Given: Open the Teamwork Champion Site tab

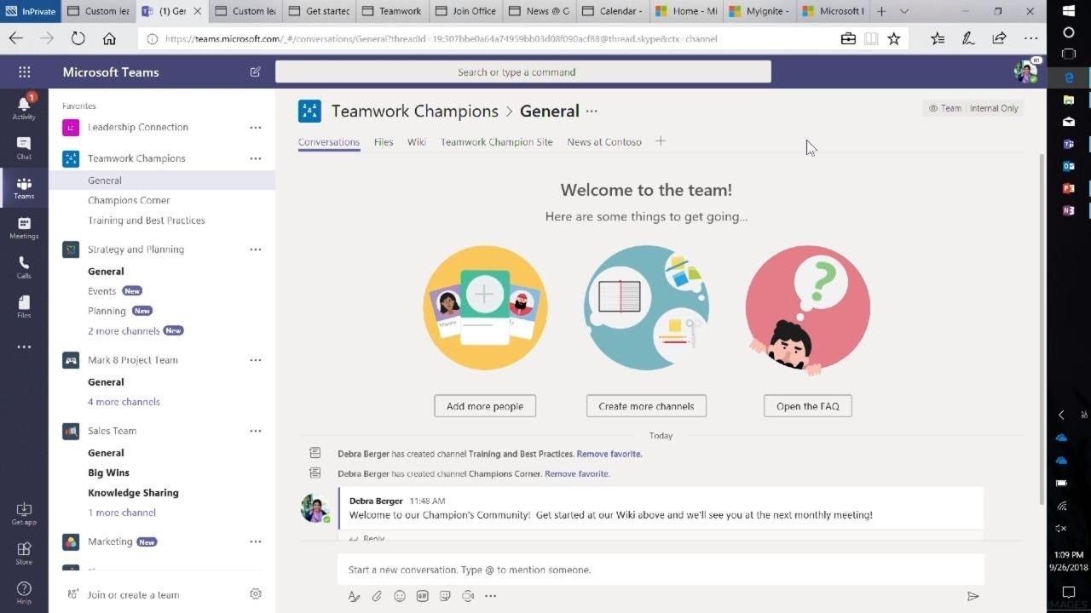Looking at the screenshot, I should (x=497, y=142).
